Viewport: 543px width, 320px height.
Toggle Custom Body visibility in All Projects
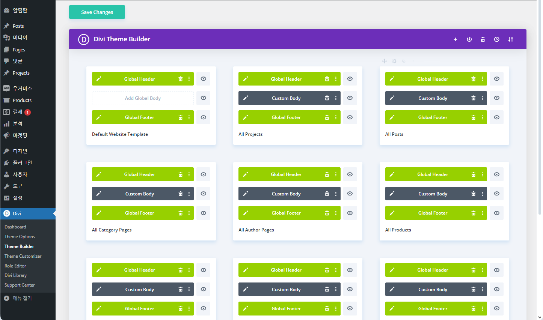pyautogui.click(x=350, y=98)
